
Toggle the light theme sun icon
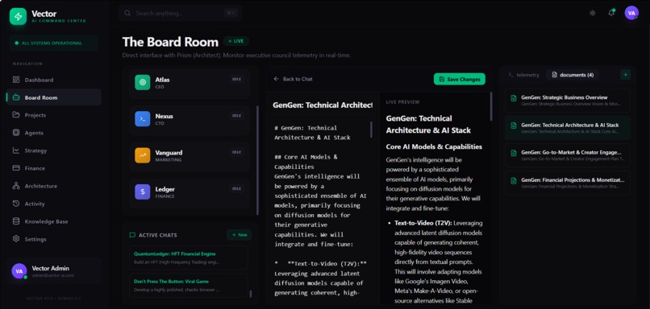(593, 13)
